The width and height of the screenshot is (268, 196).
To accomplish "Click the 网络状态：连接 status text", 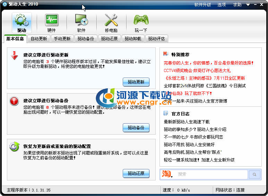I will tap(230, 190).
